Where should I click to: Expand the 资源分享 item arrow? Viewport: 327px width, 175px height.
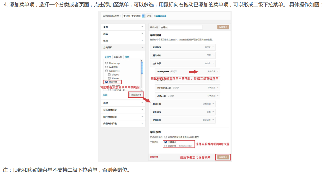tap(213, 120)
